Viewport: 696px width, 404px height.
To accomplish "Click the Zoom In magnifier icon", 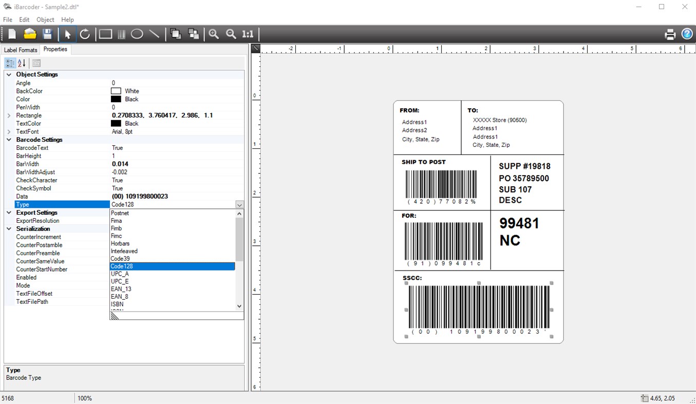I will tap(213, 34).
